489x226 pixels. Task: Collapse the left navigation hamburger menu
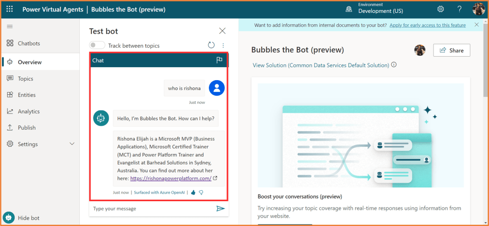click(x=10, y=26)
